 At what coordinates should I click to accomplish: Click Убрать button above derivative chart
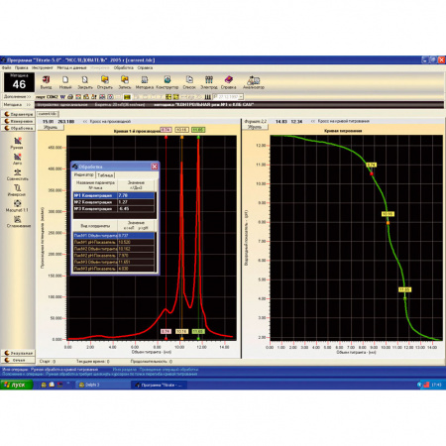pos(51,128)
